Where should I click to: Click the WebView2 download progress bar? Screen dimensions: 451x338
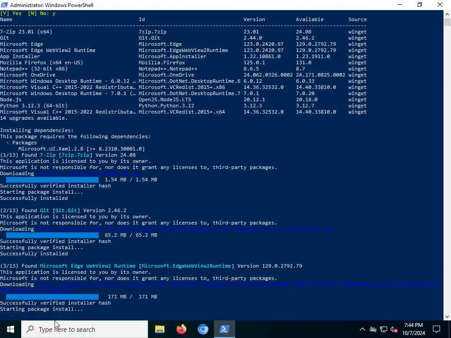(52, 297)
